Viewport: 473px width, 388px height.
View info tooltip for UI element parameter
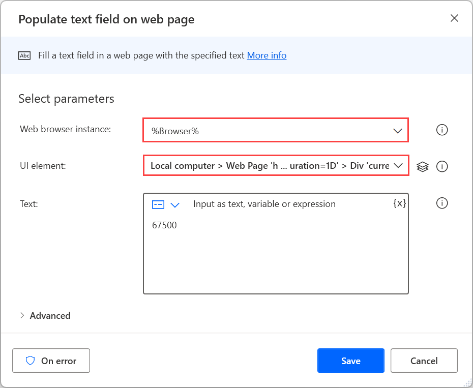coord(442,166)
